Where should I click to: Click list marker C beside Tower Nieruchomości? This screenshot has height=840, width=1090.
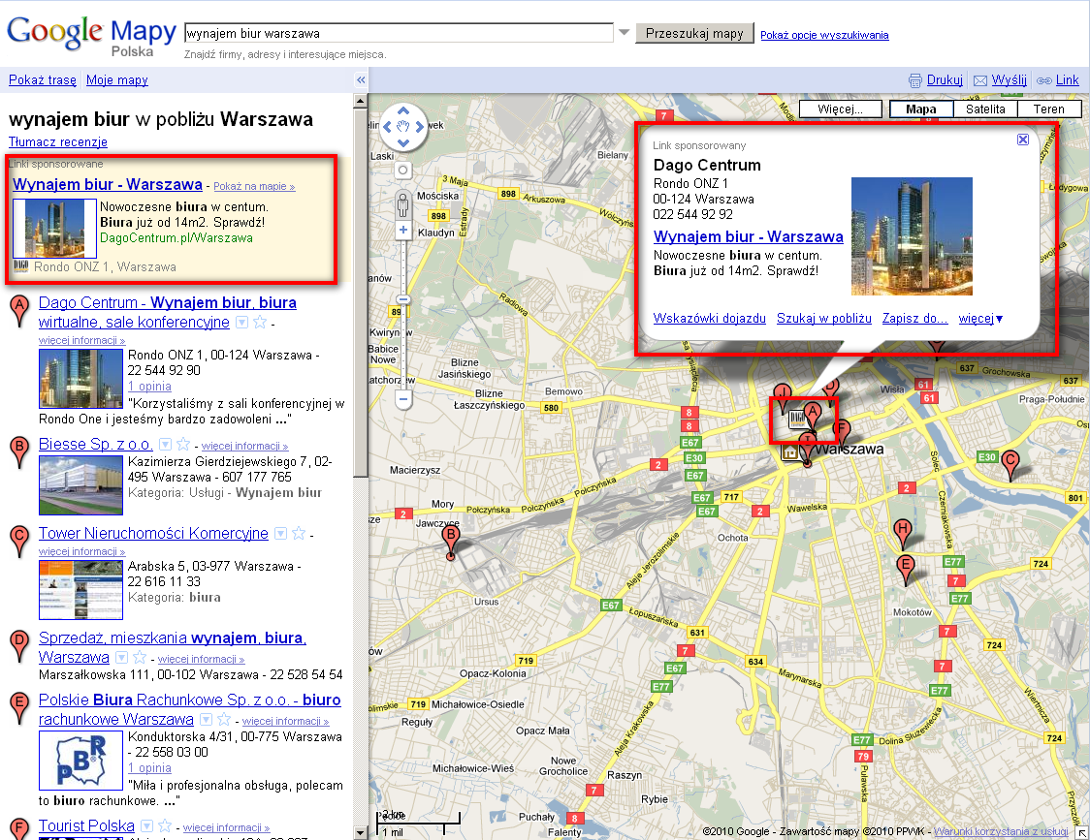click(19, 542)
